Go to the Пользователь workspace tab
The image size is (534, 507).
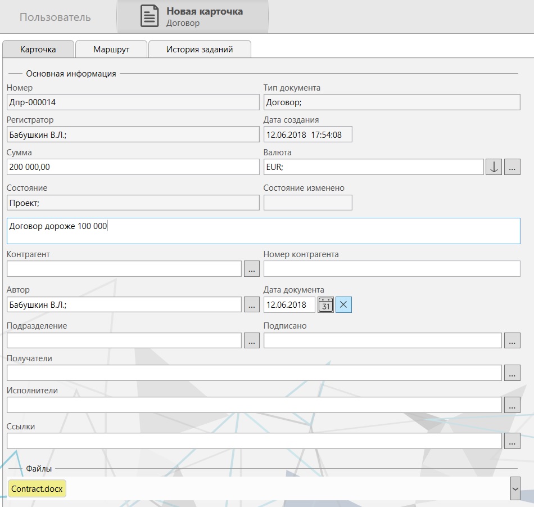tap(55, 17)
